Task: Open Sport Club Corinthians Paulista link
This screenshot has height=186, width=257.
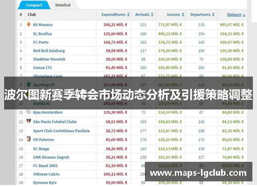Action: (61, 131)
